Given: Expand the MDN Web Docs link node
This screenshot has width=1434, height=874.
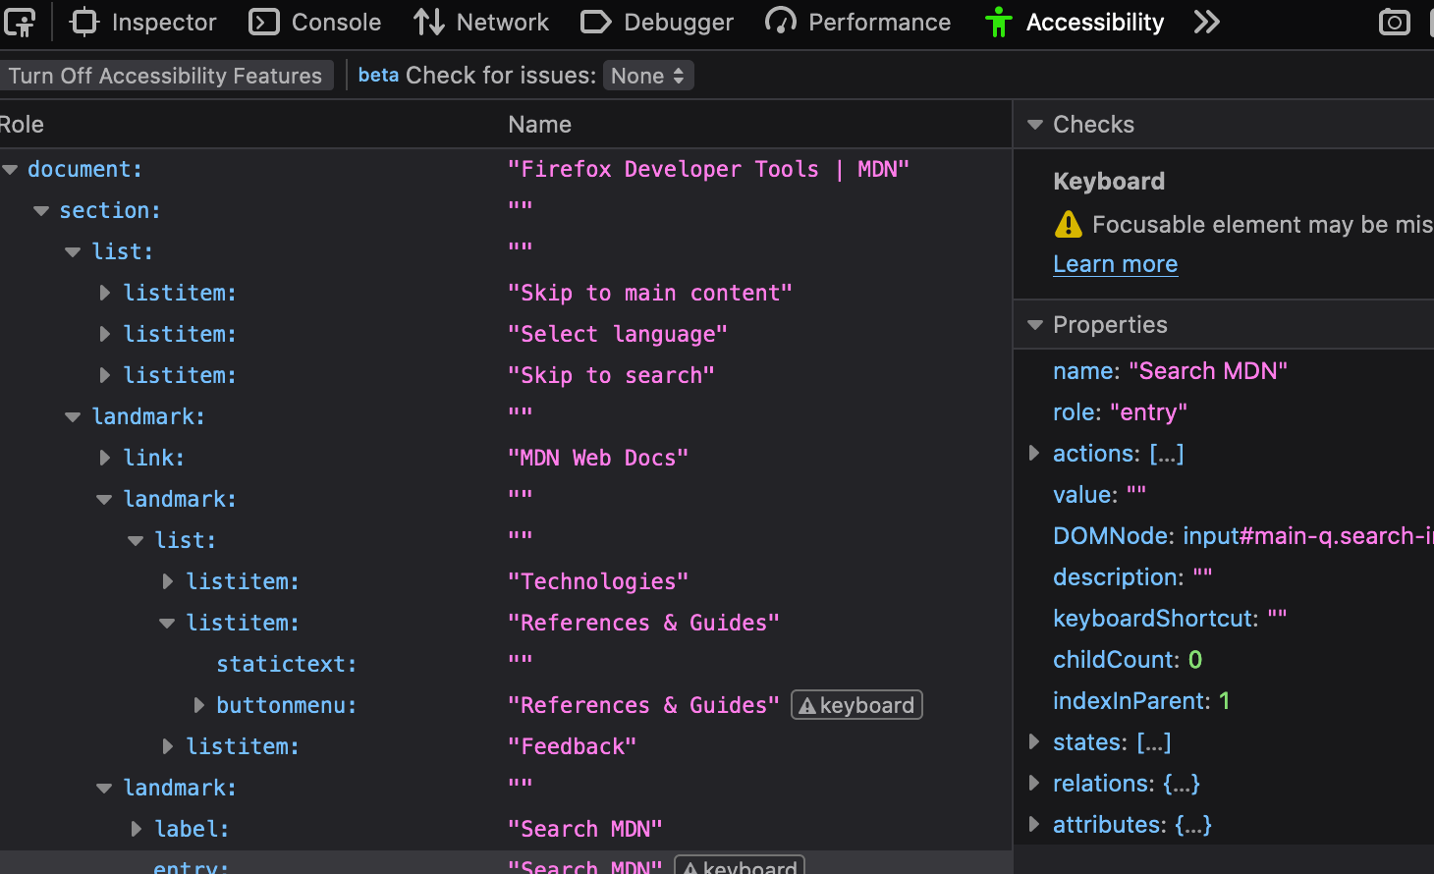Looking at the screenshot, I should (x=105, y=458).
